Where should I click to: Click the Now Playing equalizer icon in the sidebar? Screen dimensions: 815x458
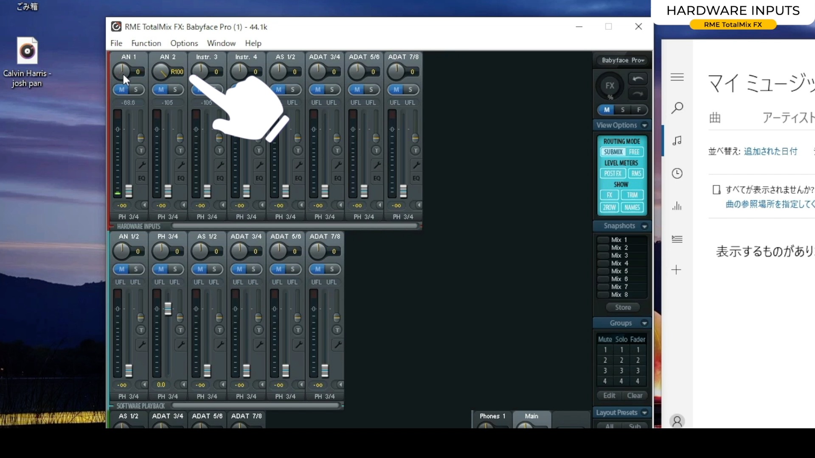coord(677,207)
